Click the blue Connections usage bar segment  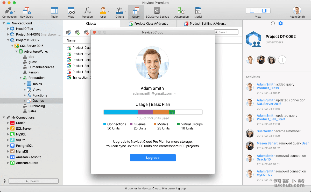point(121,112)
